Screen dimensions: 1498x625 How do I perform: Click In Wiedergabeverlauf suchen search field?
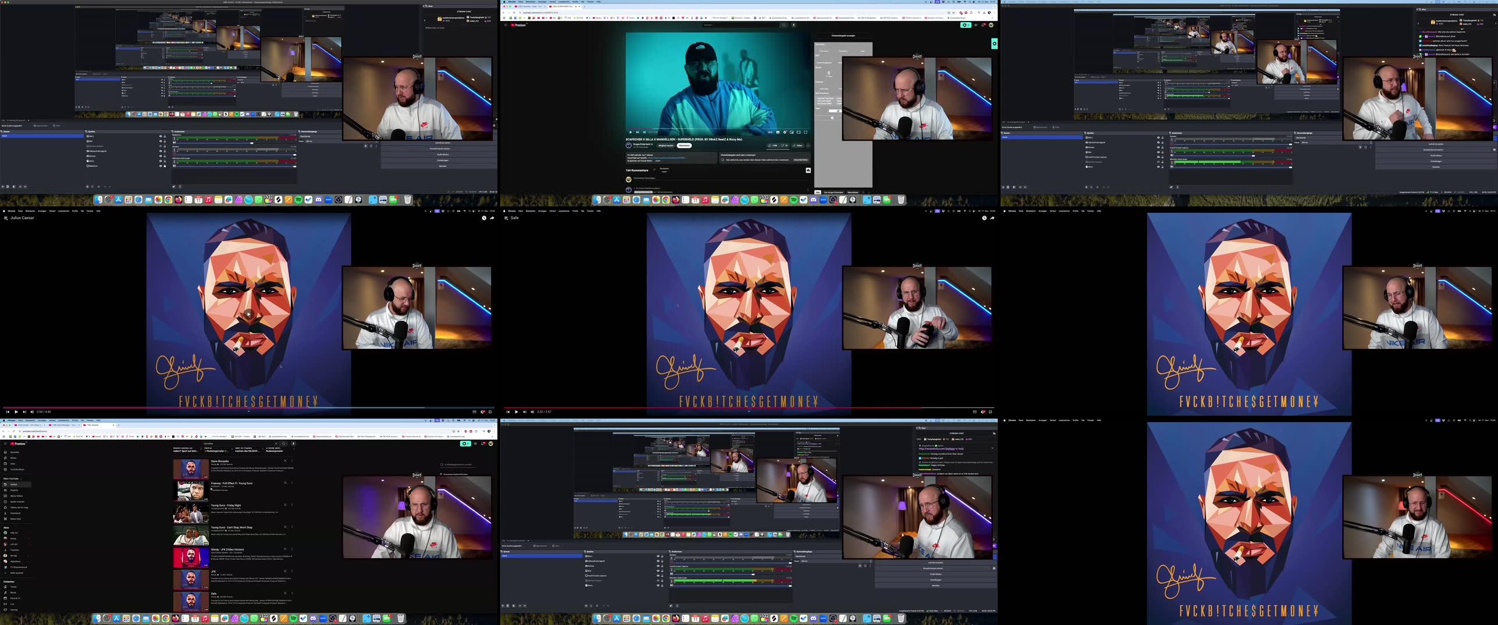(x=458, y=465)
